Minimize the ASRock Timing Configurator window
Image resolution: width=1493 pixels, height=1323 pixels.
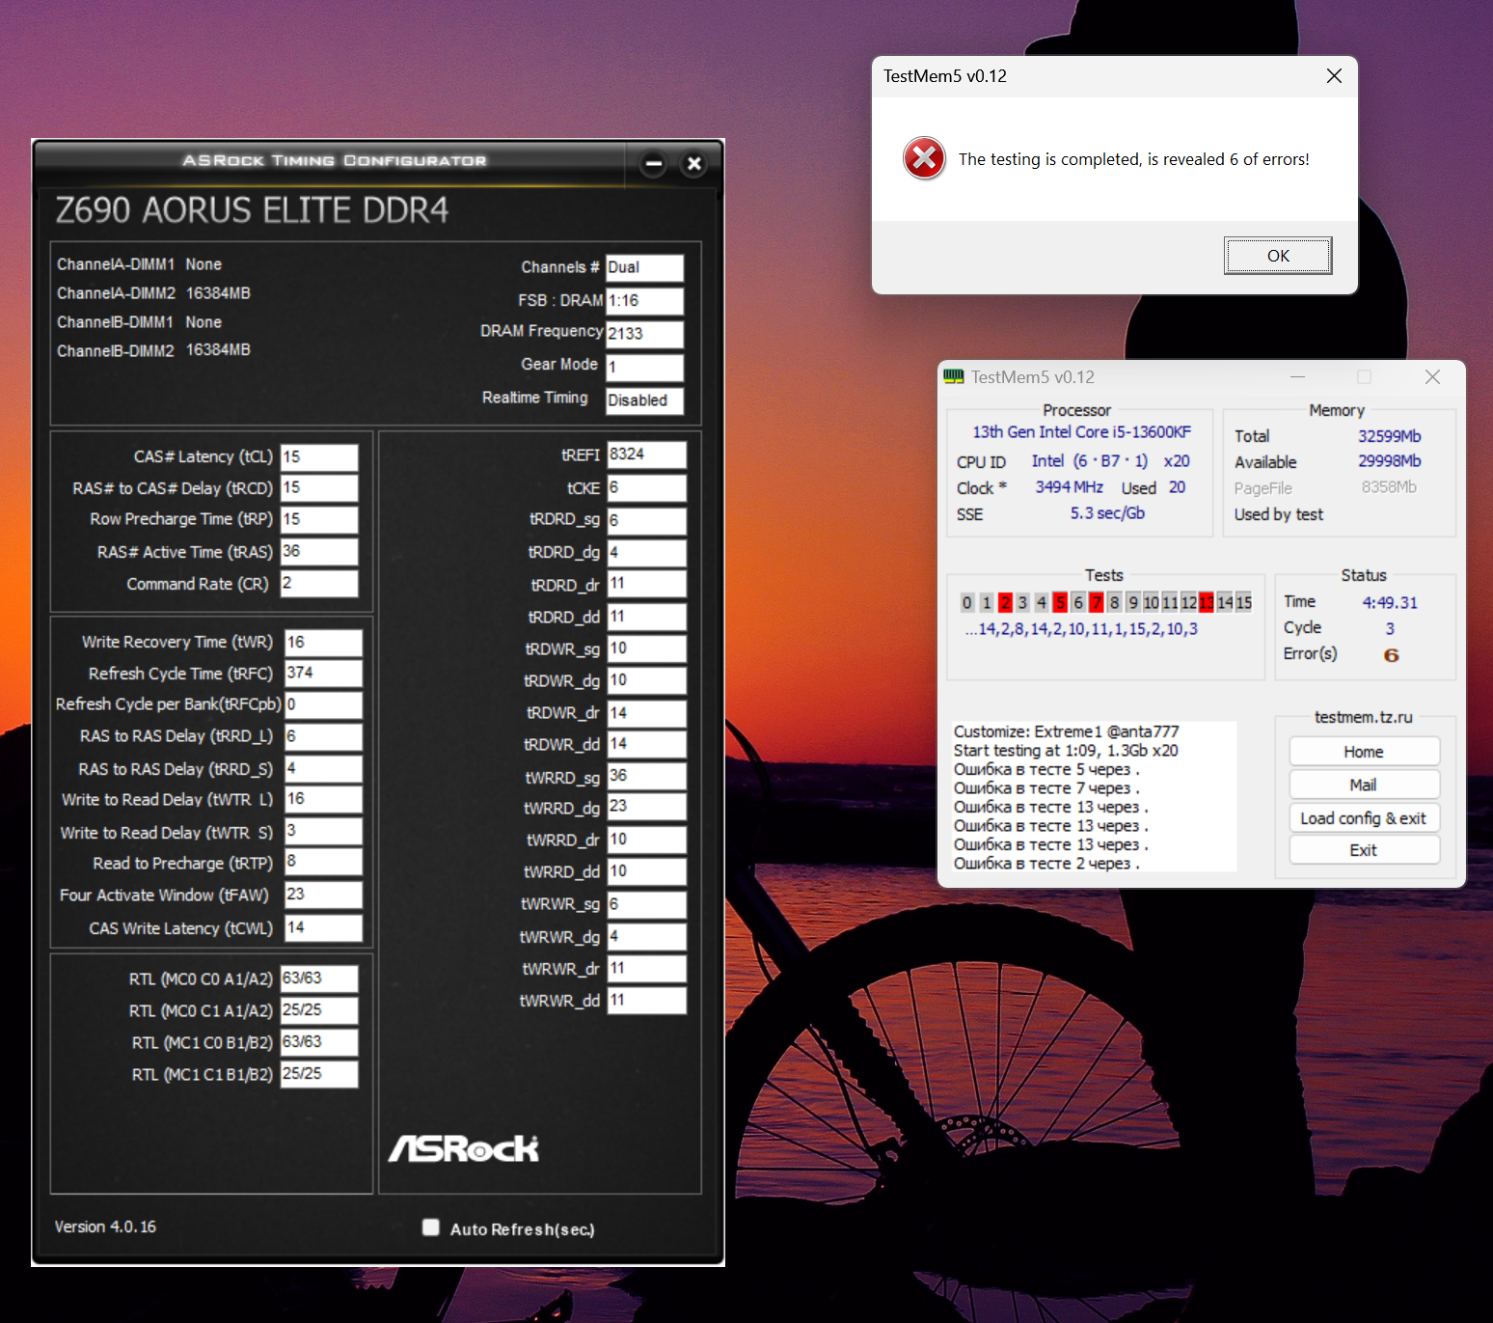654,164
